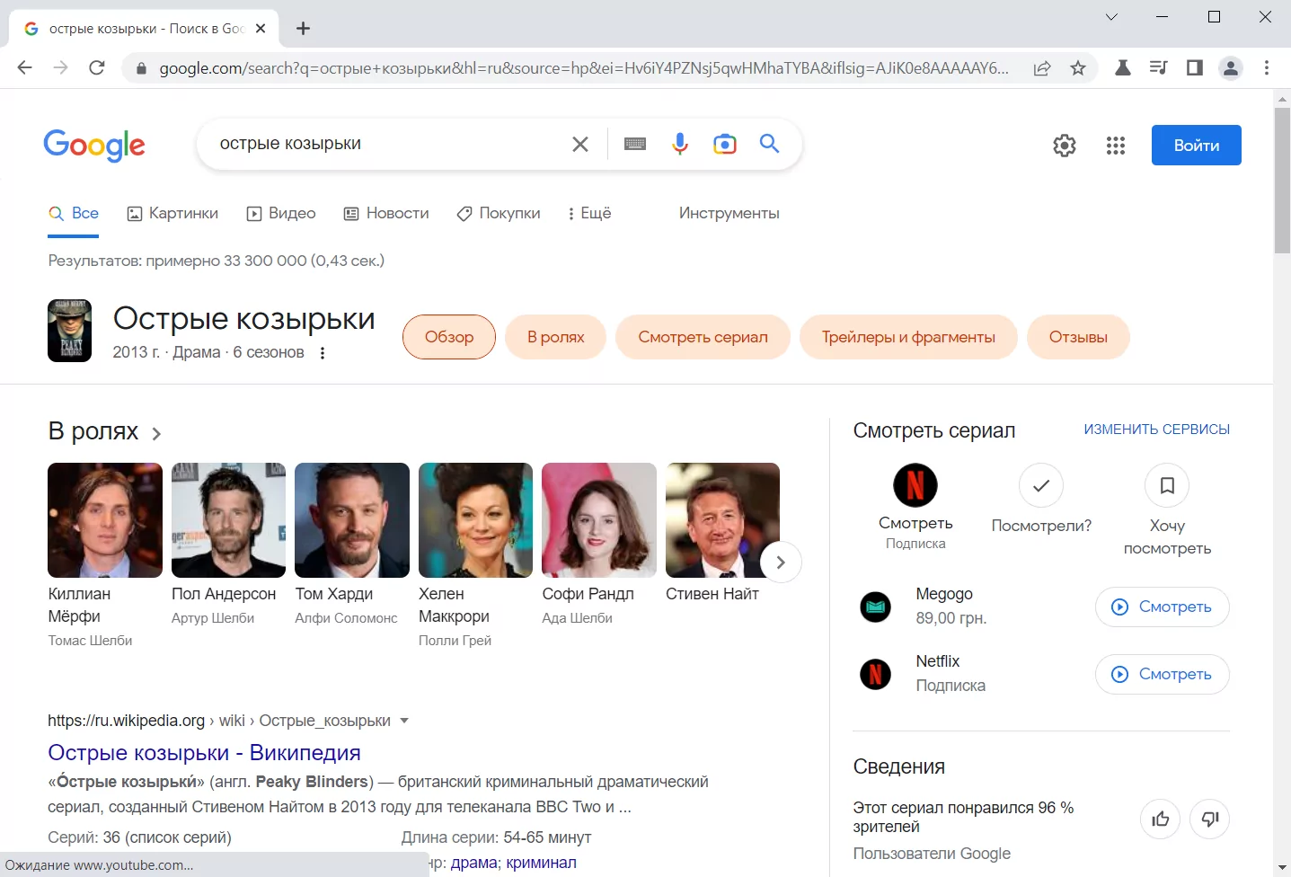Click the thumbs up like icon
1291x877 pixels.
[1161, 819]
